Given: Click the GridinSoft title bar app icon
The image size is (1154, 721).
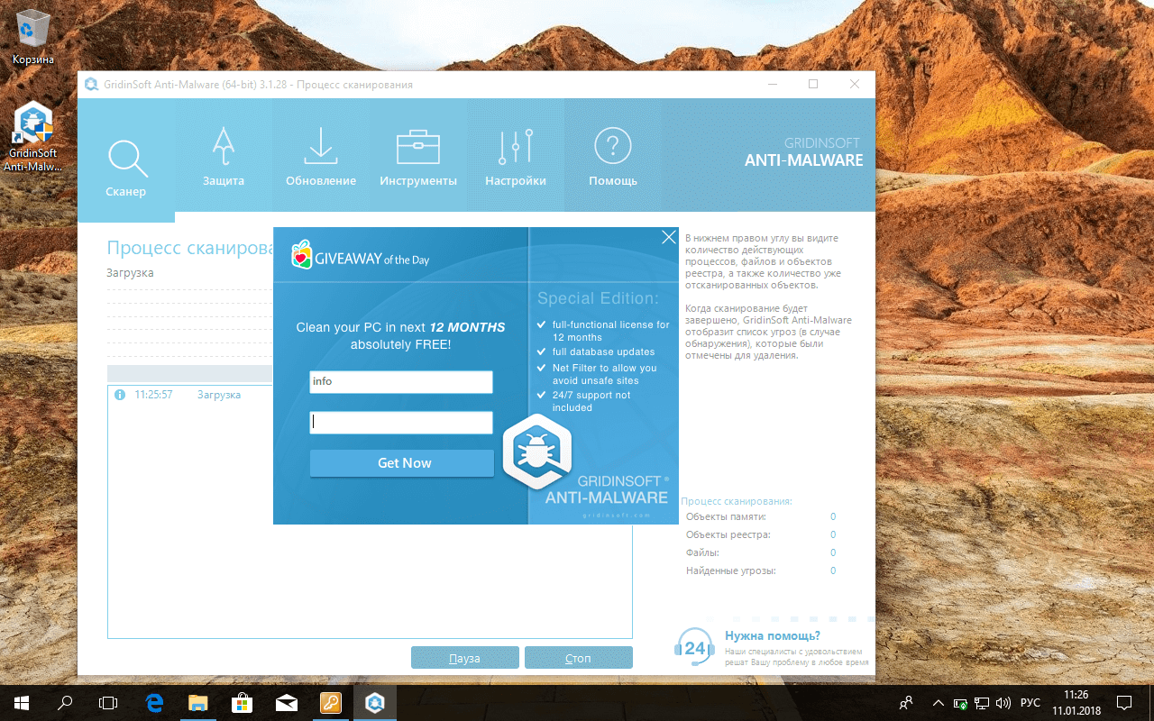Looking at the screenshot, I should click(91, 85).
